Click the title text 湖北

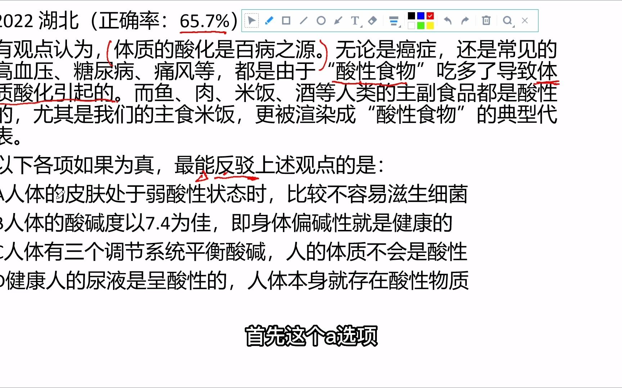click(58, 21)
